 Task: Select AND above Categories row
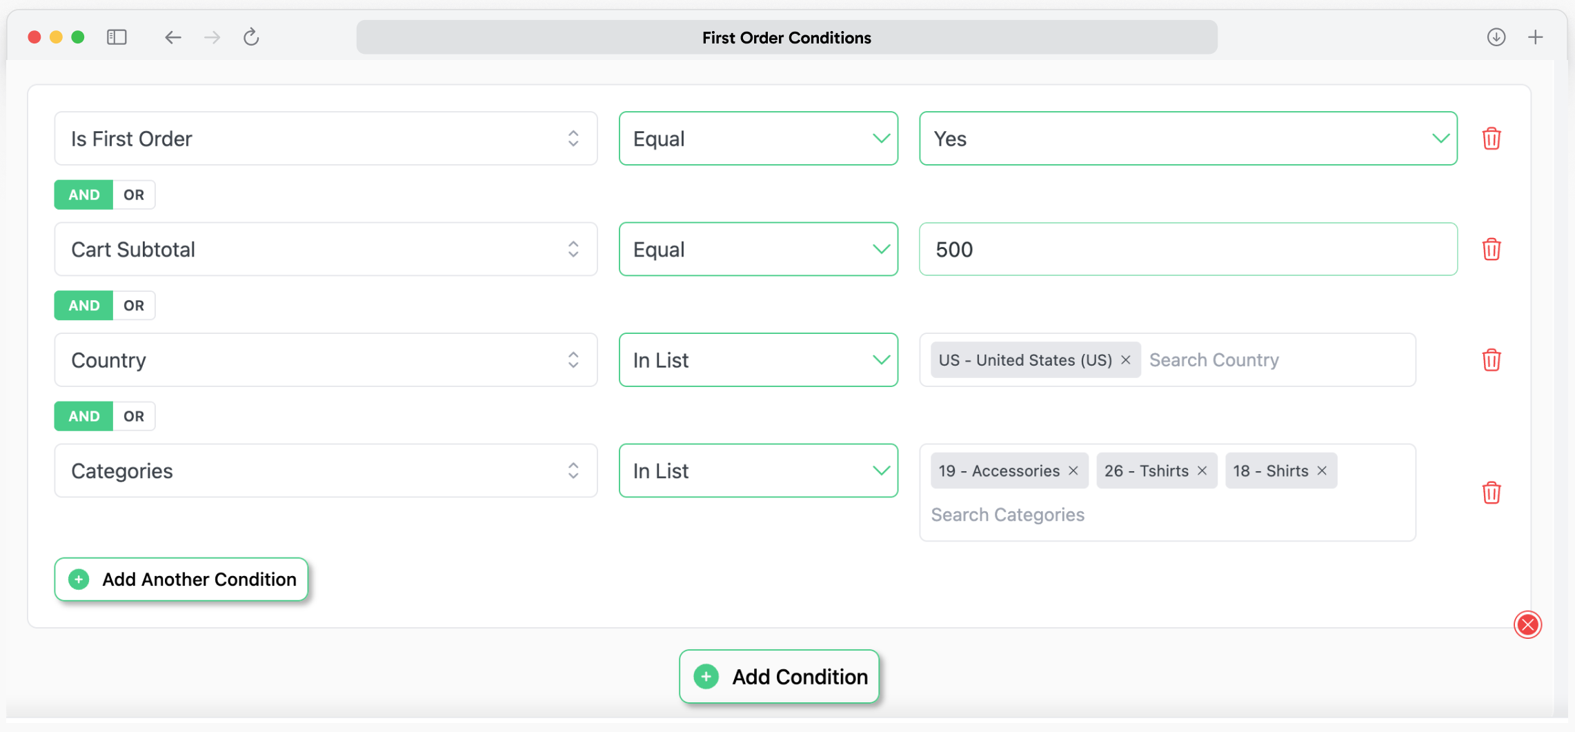point(84,416)
